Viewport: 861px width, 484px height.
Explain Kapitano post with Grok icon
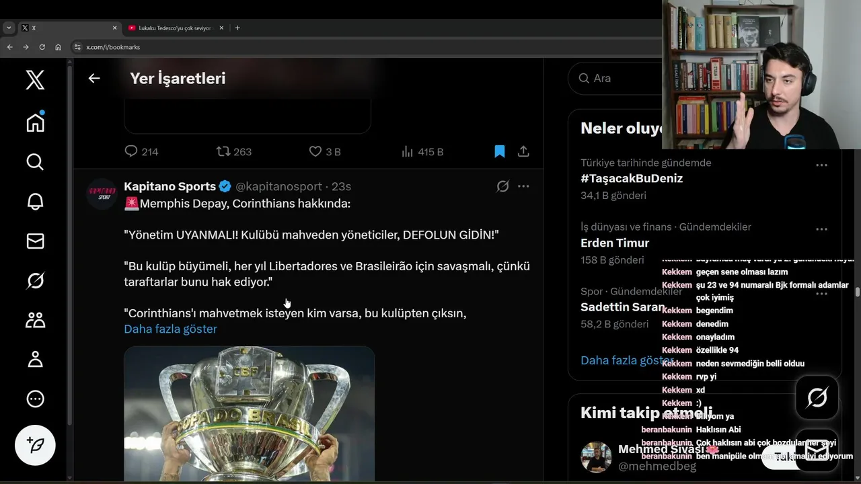502,186
